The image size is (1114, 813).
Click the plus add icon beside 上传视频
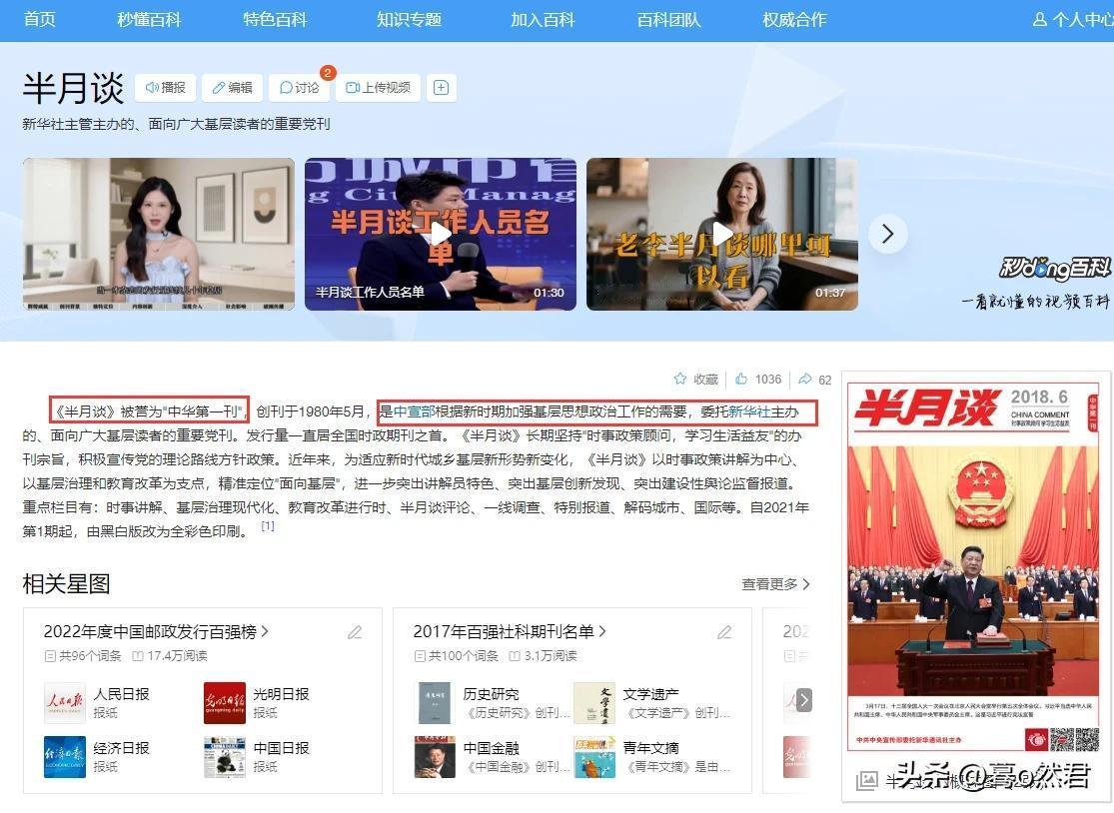(x=442, y=87)
